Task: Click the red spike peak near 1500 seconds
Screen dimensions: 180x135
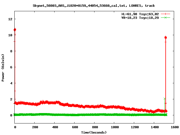Action: click(166, 37)
